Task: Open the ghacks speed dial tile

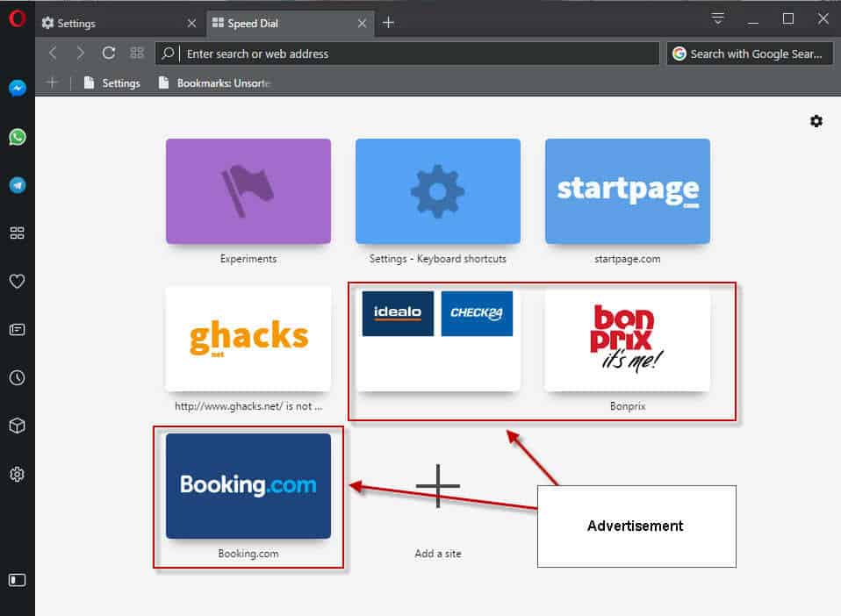Action: (248, 339)
